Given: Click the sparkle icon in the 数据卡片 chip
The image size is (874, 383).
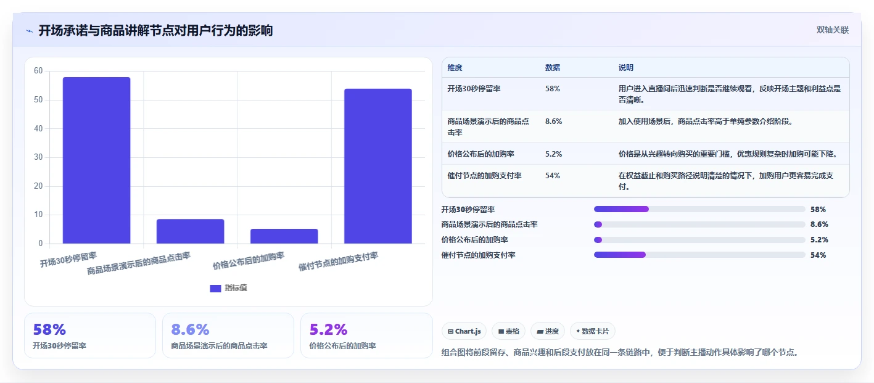Looking at the screenshot, I should [x=578, y=331].
